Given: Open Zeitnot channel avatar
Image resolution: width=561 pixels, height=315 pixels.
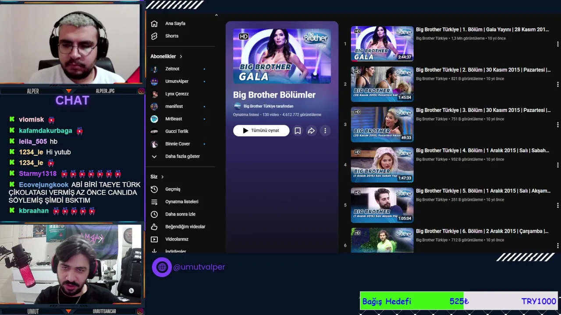Looking at the screenshot, I should coord(154,69).
